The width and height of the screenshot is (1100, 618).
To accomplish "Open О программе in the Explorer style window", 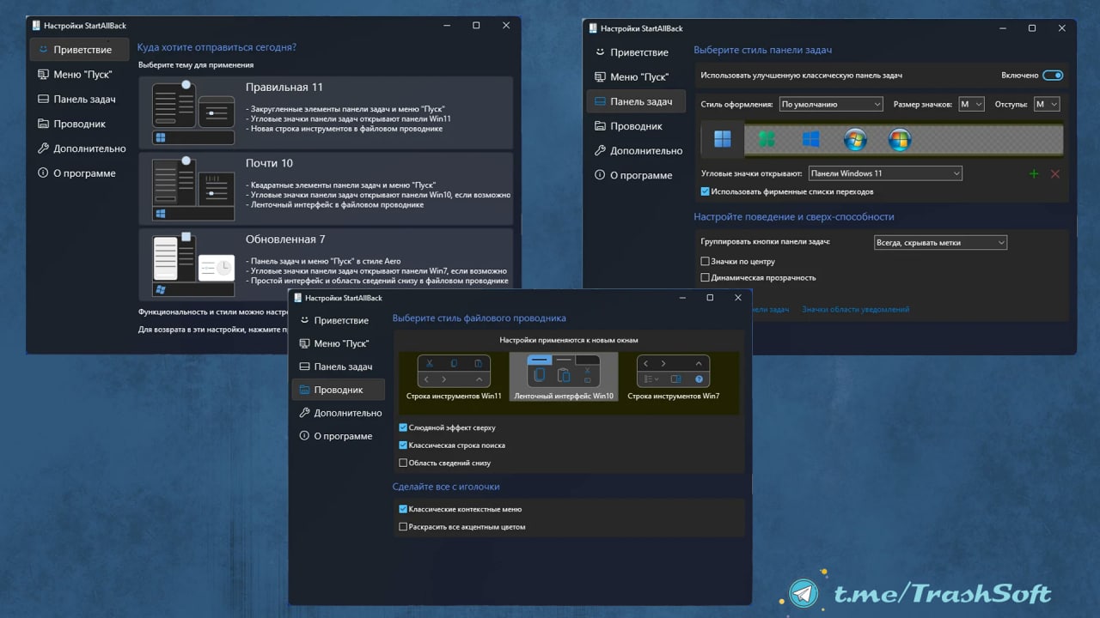I will click(339, 436).
